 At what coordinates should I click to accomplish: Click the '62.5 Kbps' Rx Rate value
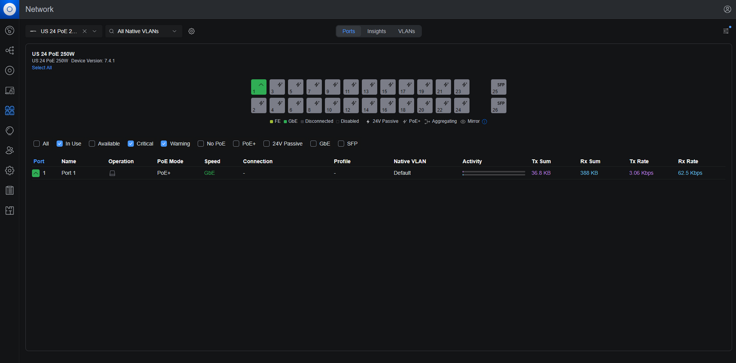[x=690, y=173]
